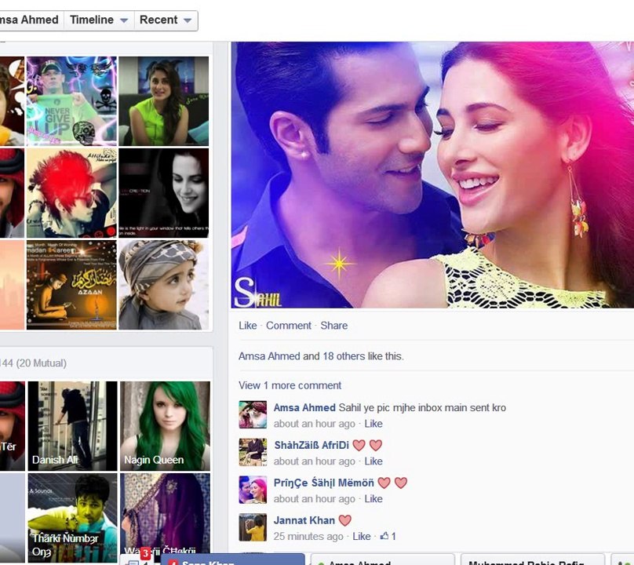This screenshot has height=565, width=634.
Task: Click Jannat Khan's comment avatar
Action: tap(253, 527)
